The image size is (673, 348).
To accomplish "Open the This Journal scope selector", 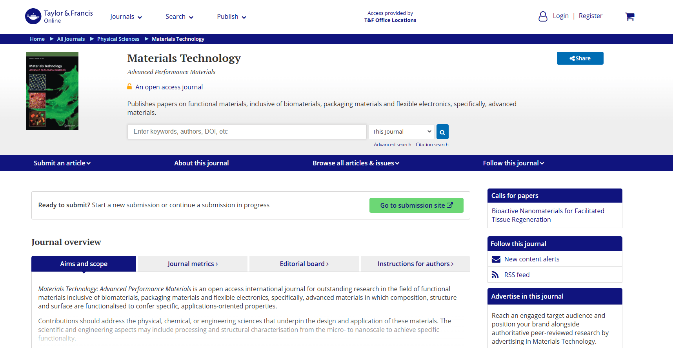I will [401, 132].
